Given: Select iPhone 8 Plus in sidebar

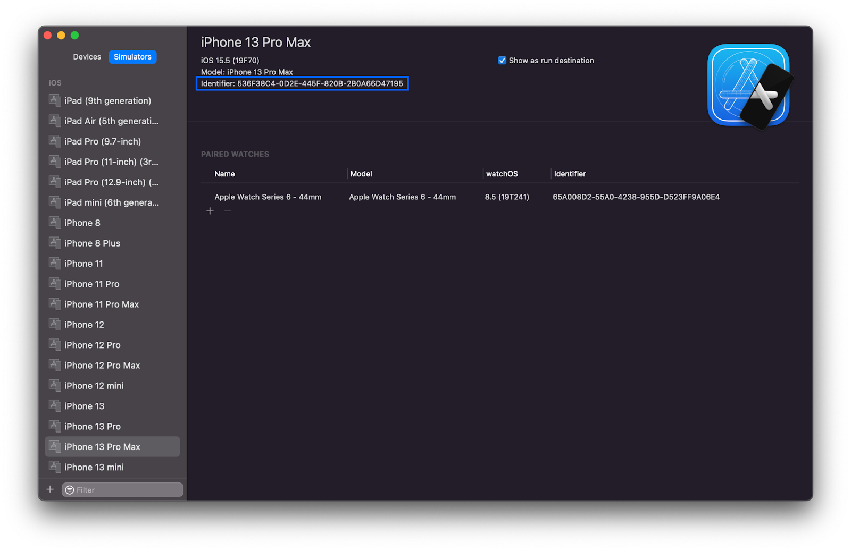Looking at the screenshot, I should click(x=112, y=243).
